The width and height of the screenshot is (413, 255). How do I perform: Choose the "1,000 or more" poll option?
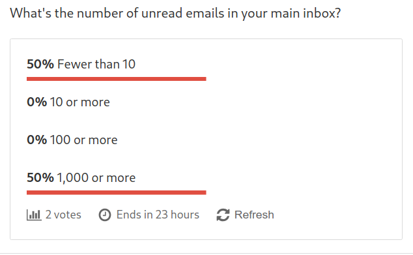pos(96,178)
